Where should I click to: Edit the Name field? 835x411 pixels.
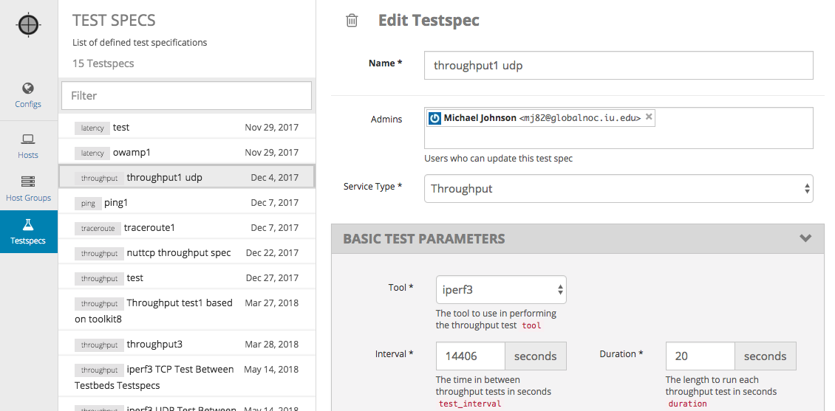point(618,66)
